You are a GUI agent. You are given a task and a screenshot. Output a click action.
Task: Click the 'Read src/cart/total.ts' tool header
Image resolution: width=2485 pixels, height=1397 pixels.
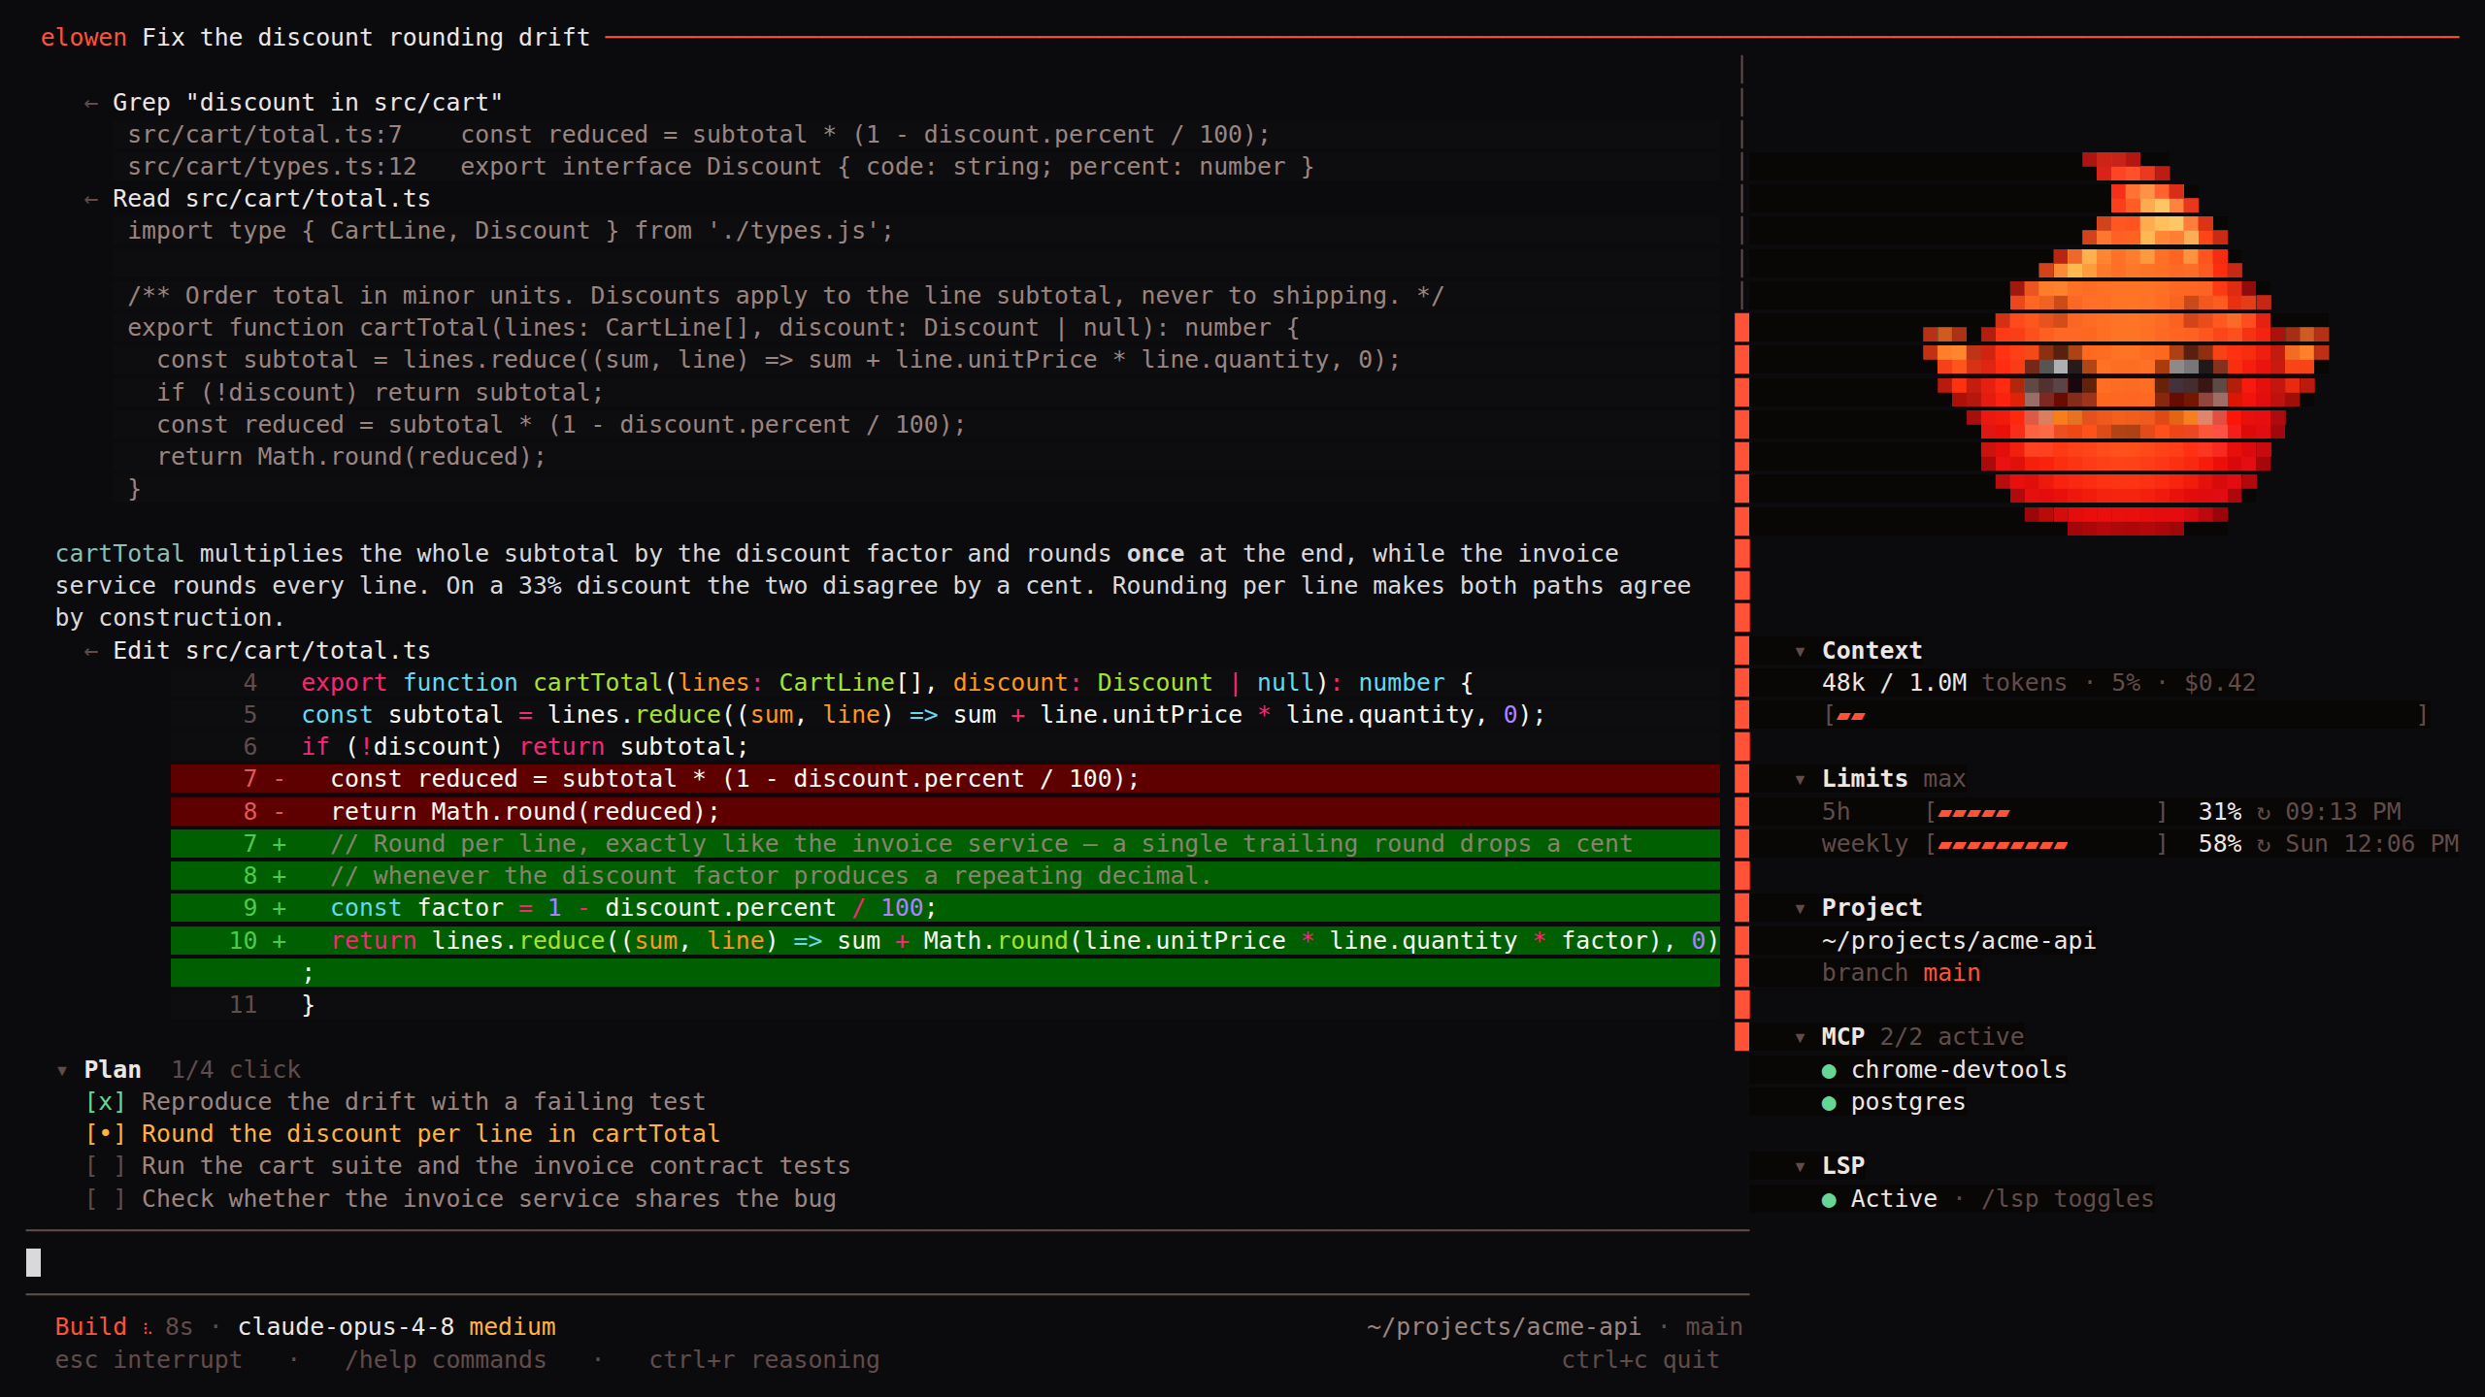(272, 199)
